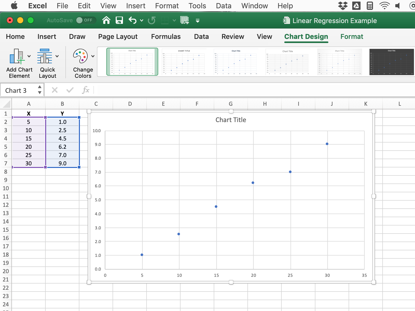Select the dark background chart style thumbnail

[x=391, y=62]
